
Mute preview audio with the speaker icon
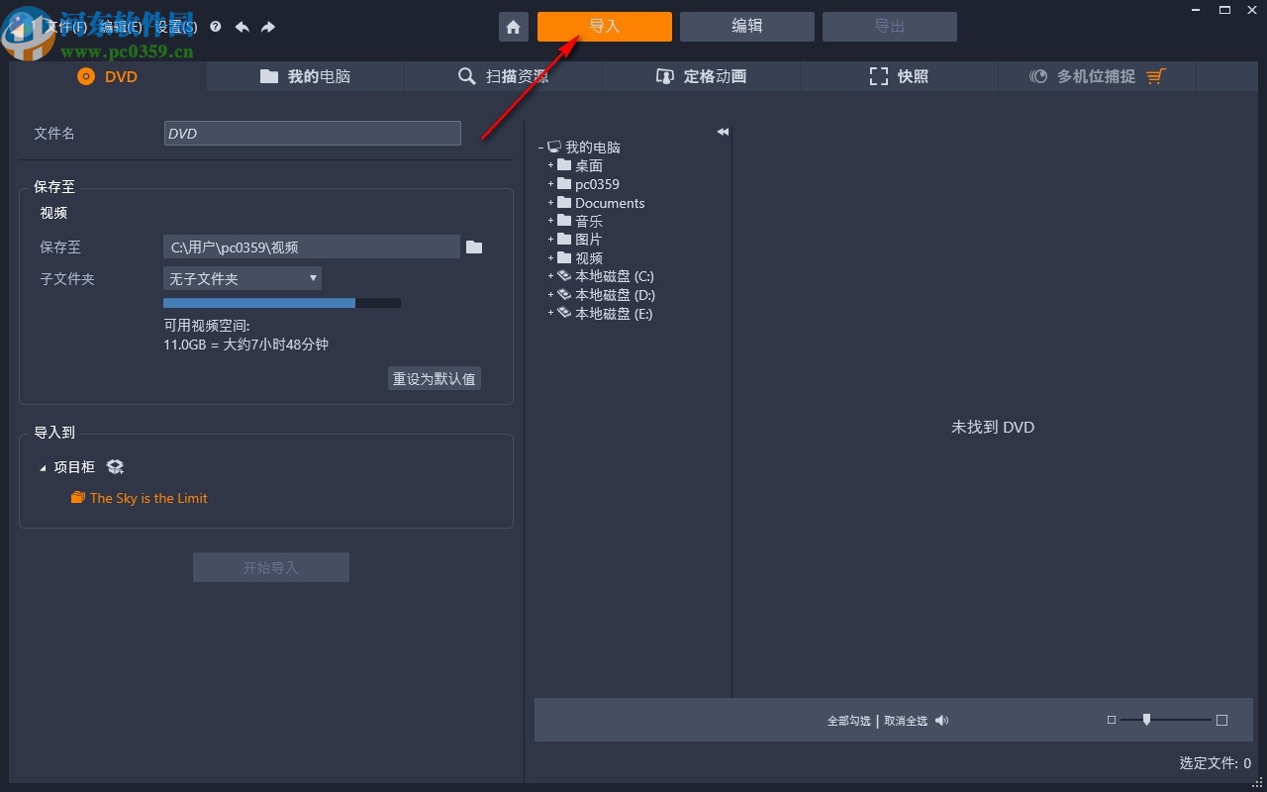[x=941, y=721]
